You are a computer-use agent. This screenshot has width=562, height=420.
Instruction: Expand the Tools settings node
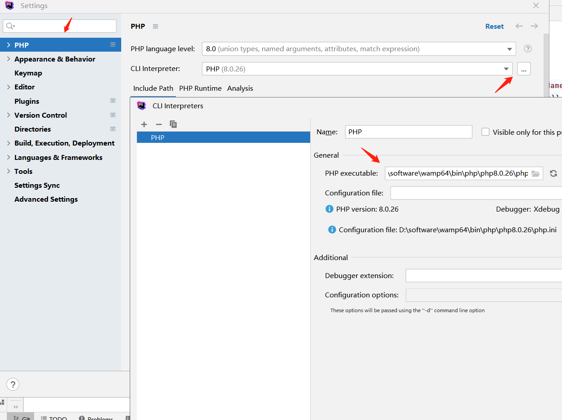pyautogui.click(x=9, y=171)
